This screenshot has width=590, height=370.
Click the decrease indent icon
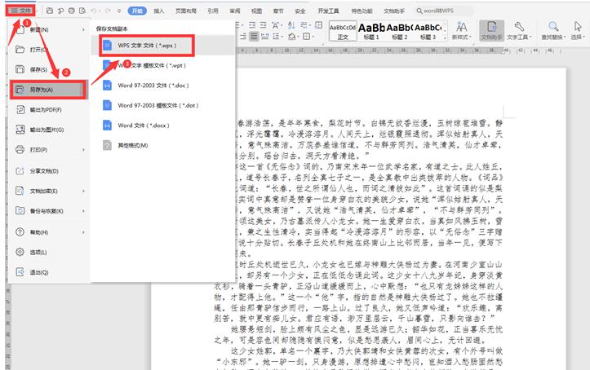tap(252, 25)
